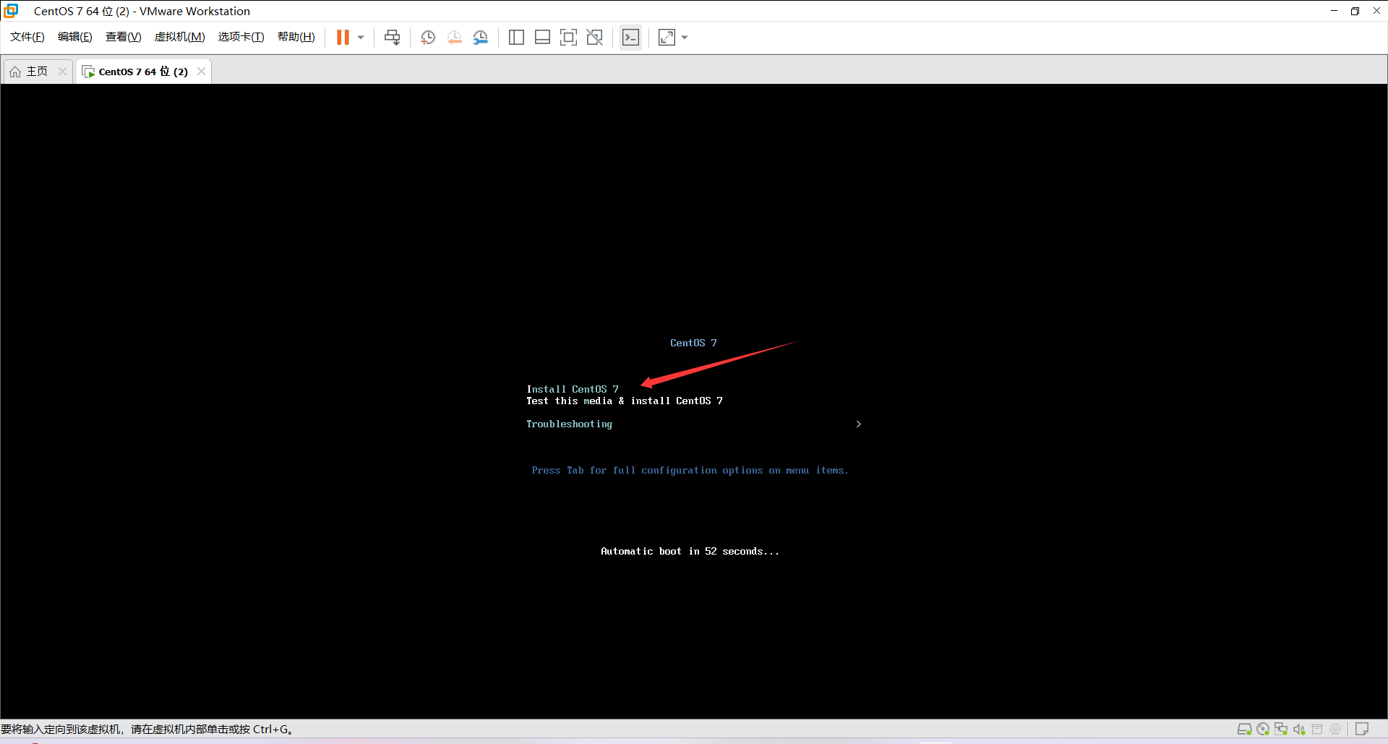The width and height of the screenshot is (1388, 744).
Task: Open the stretch mode dropdown arrow
Action: pyautogui.click(x=685, y=38)
